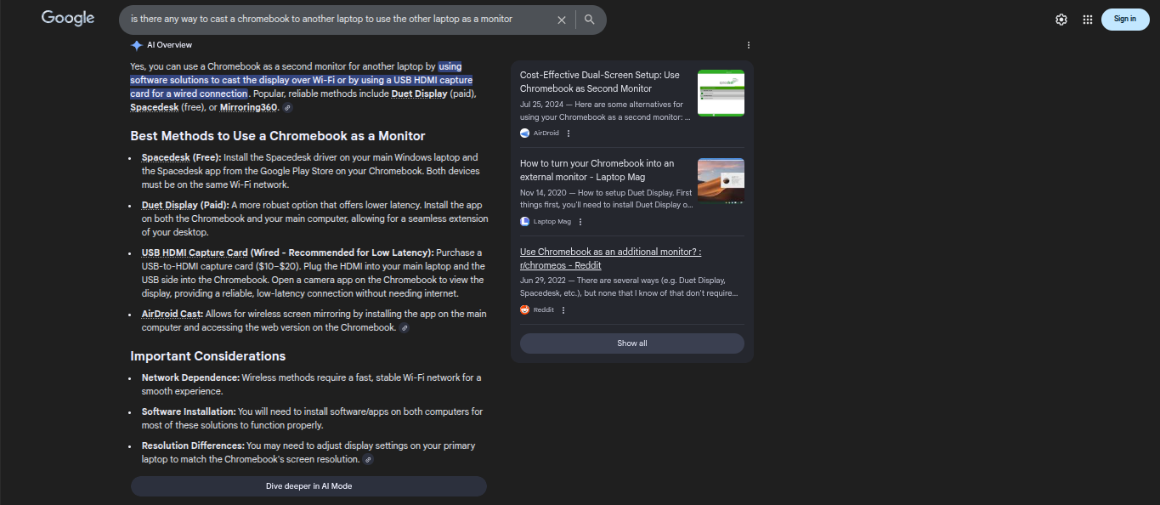Open Laptop Mag source three-dot menu

coord(580,222)
